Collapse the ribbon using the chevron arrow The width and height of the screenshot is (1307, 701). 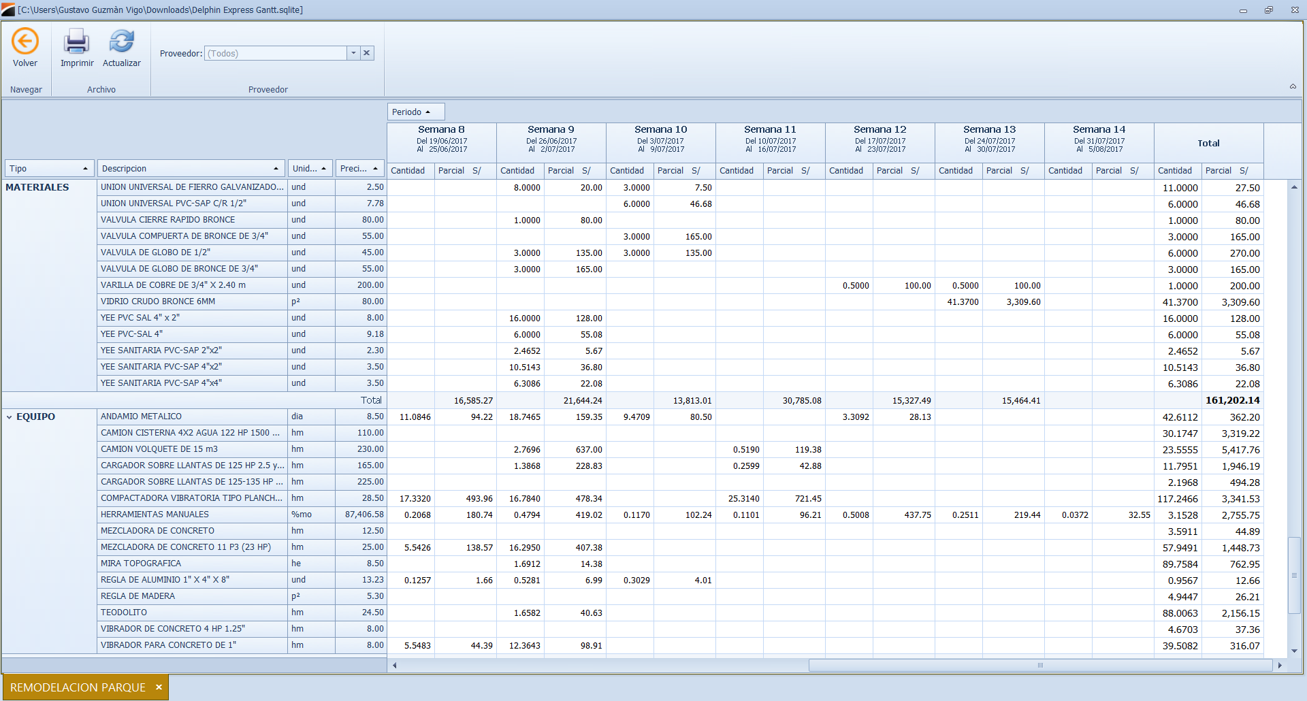(1293, 86)
